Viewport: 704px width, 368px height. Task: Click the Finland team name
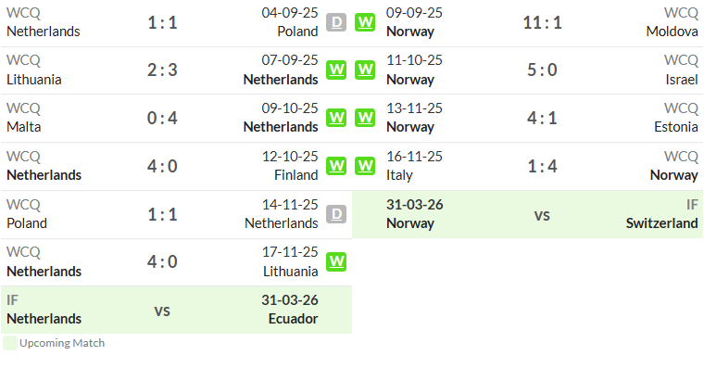point(295,175)
